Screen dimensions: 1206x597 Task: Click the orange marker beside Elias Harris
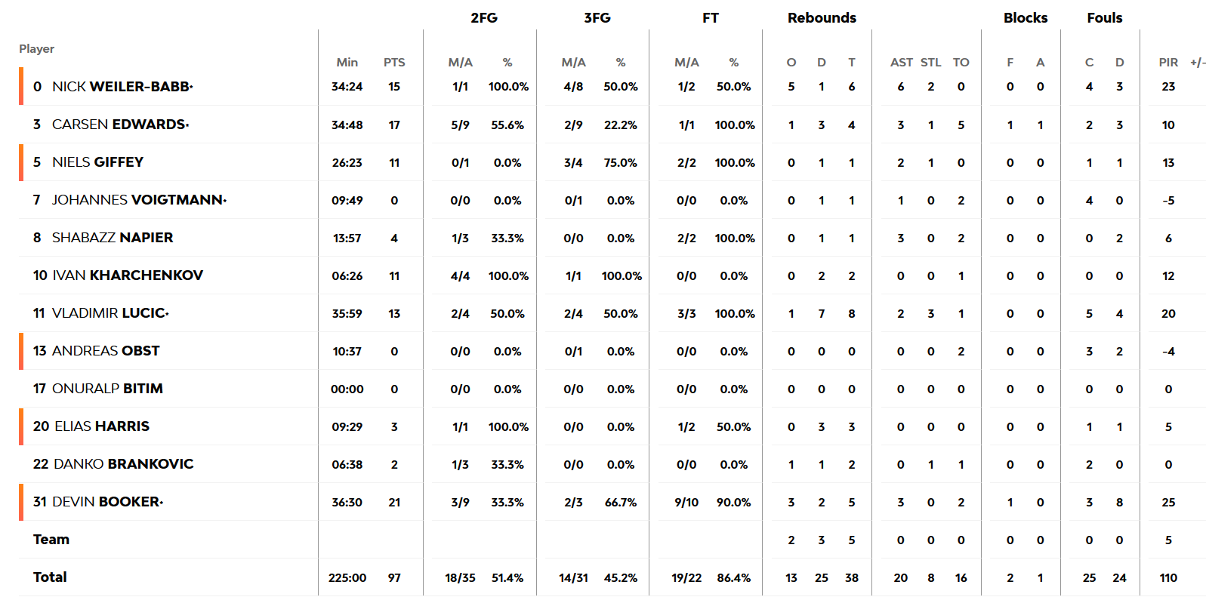[x=21, y=426]
